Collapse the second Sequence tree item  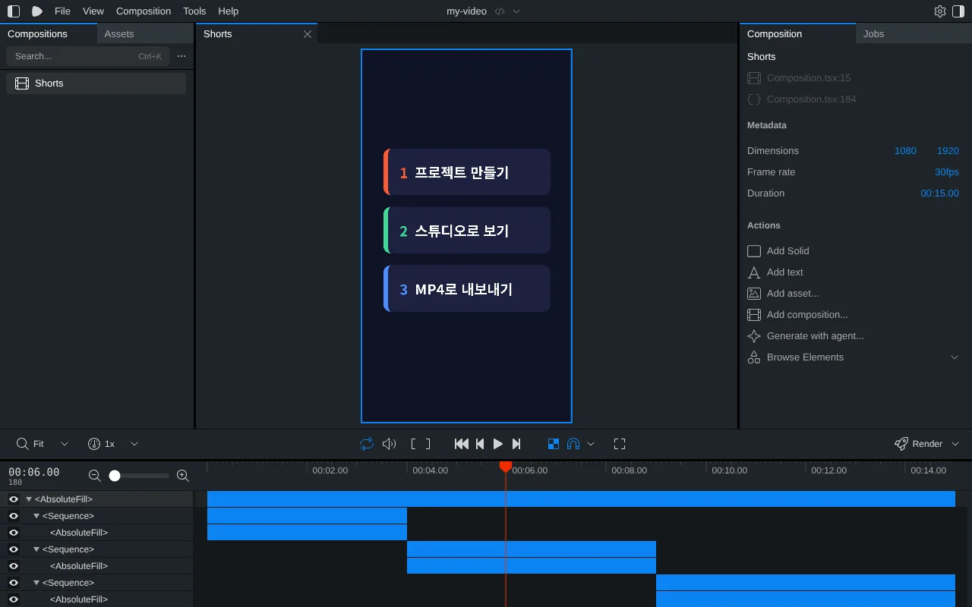pyautogui.click(x=36, y=549)
